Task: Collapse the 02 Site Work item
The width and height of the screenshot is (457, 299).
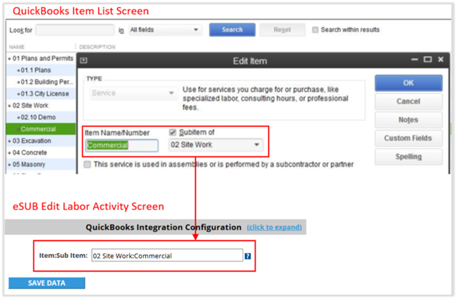Action: (9, 106)
